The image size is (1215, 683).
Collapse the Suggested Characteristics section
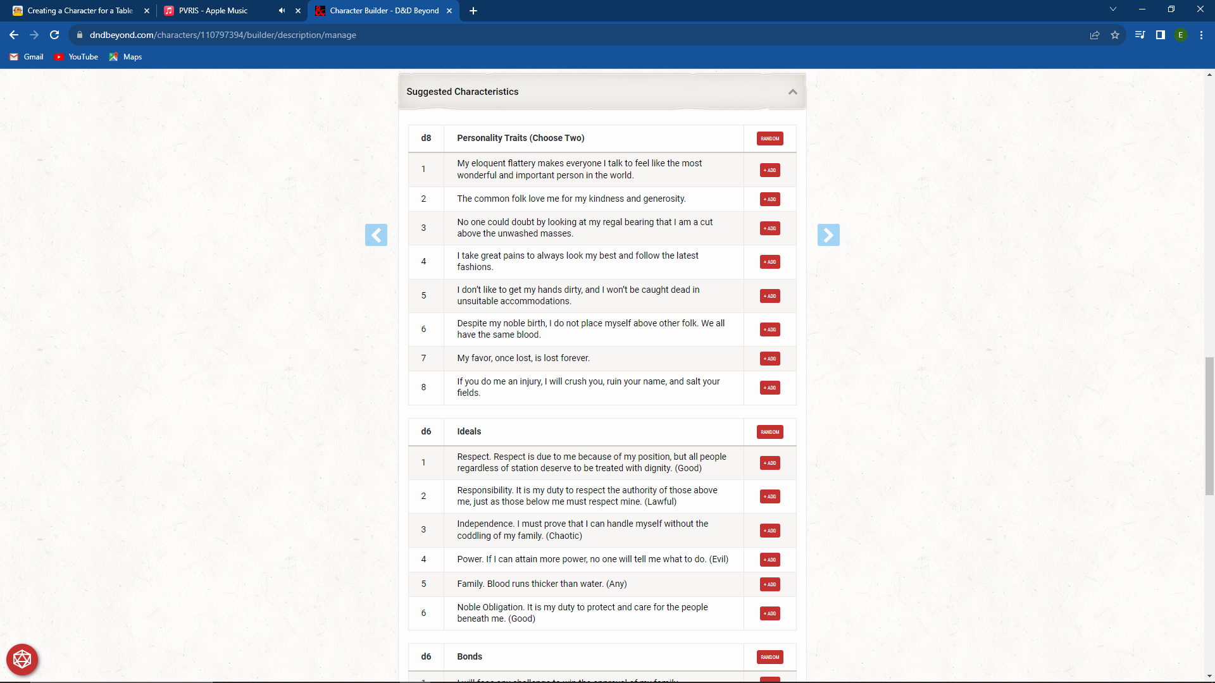tap(793, 92)
